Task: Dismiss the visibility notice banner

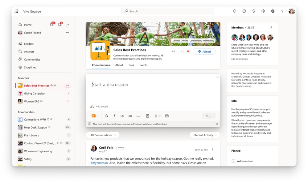Action: coord(217,124)
